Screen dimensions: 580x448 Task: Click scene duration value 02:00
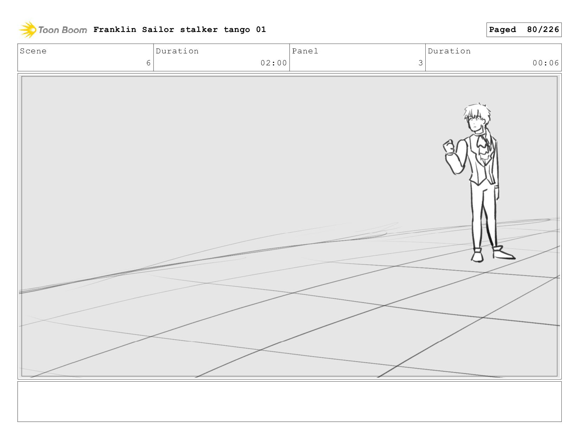pos(273,63)
